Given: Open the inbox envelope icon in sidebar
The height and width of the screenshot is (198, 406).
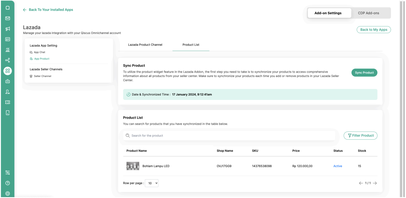Looking at the screenshot, I should [x=8, y=18].
